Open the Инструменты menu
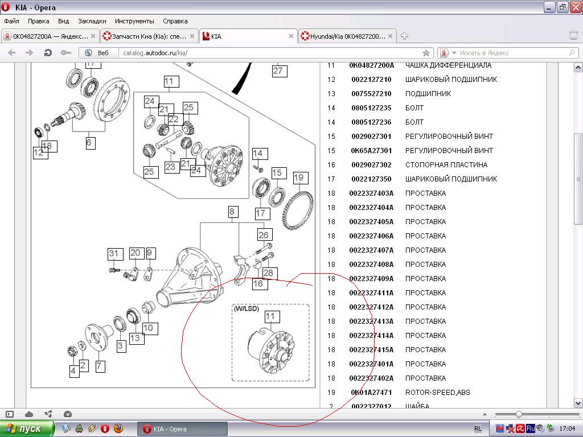This screenshot has width=583, height=437. coord(134,21)
